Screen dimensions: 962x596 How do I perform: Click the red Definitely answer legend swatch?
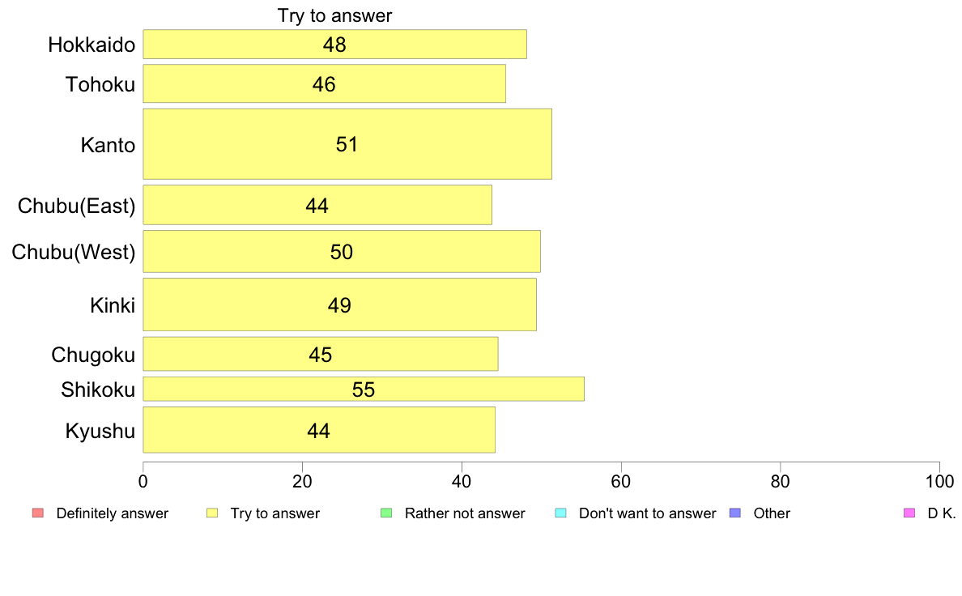(x=38, y=513)
